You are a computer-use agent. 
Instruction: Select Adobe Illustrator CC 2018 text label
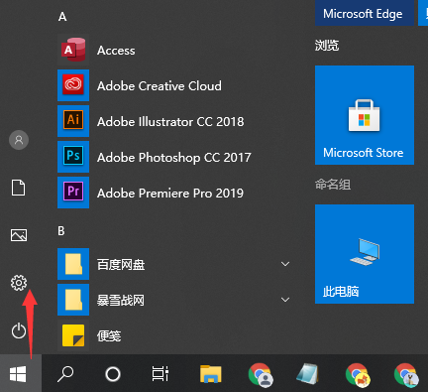tap(170, 122)
